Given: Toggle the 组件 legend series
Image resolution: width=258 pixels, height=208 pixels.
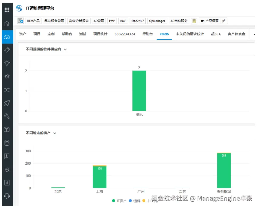Looking at the screenshot, I should pos(135,201).
